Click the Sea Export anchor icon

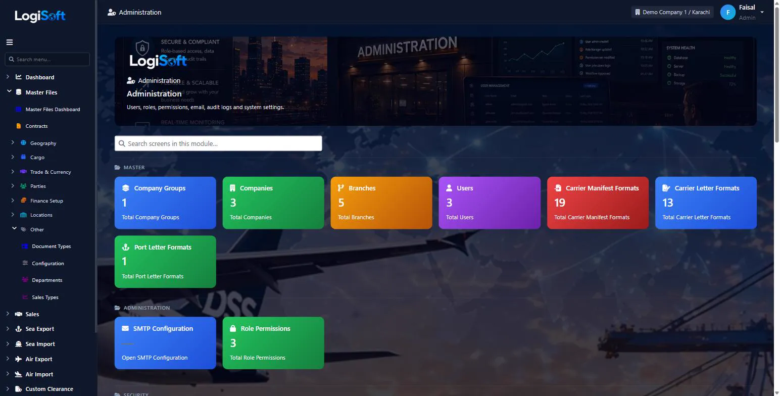[19, 329]
